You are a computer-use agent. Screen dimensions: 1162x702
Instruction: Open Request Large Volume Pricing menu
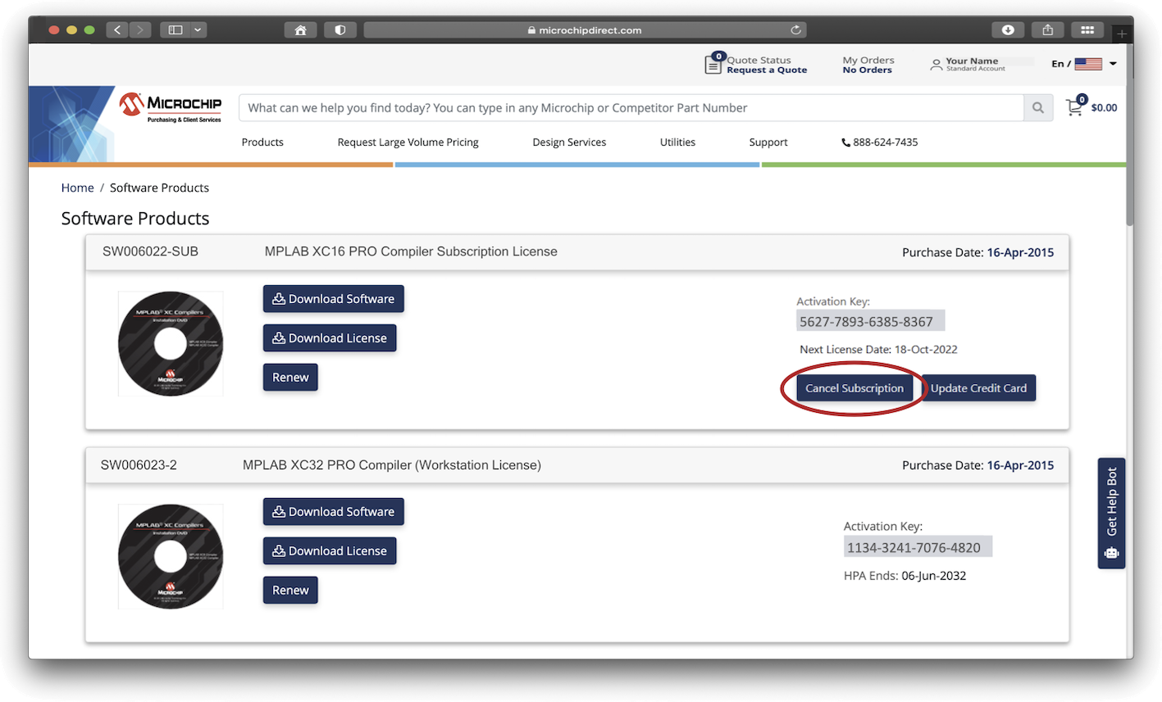pos(408,143)
